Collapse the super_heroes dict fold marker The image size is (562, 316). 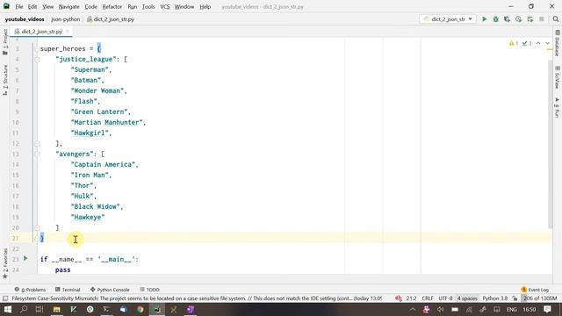37,49
